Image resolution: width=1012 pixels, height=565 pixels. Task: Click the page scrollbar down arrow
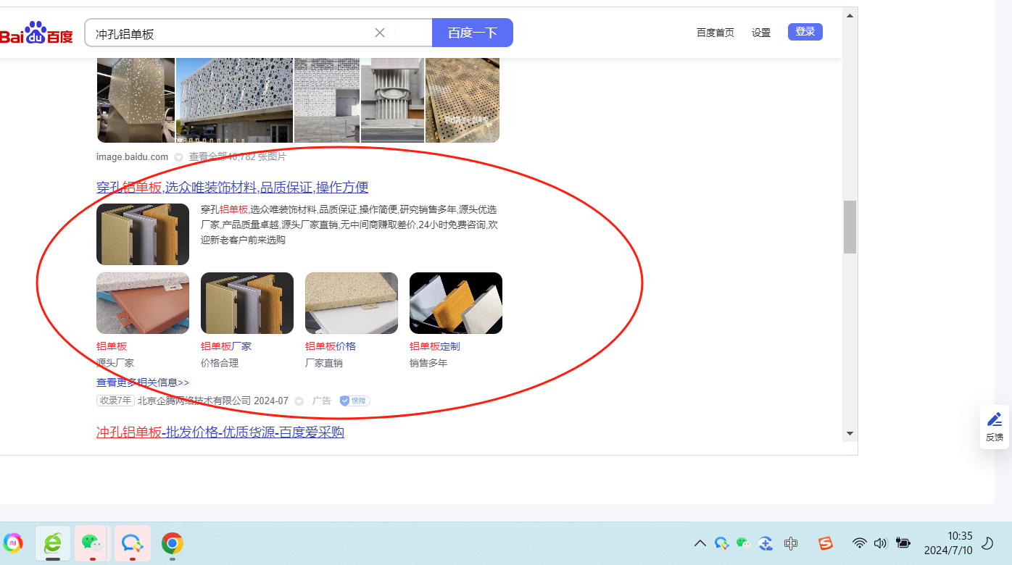coord(850,433)
